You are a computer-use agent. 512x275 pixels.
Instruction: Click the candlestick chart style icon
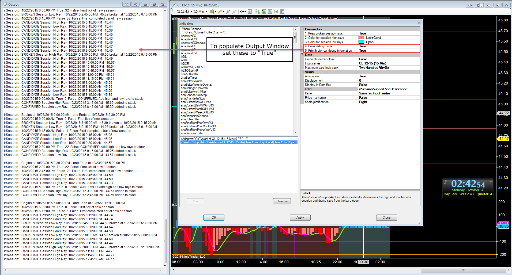(x=212, y=12)
